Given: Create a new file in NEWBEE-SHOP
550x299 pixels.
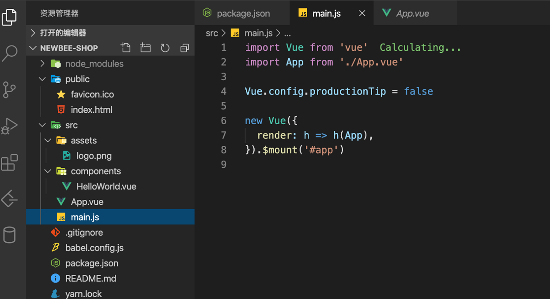Looking at the screenshot, I should coord(126,48).
